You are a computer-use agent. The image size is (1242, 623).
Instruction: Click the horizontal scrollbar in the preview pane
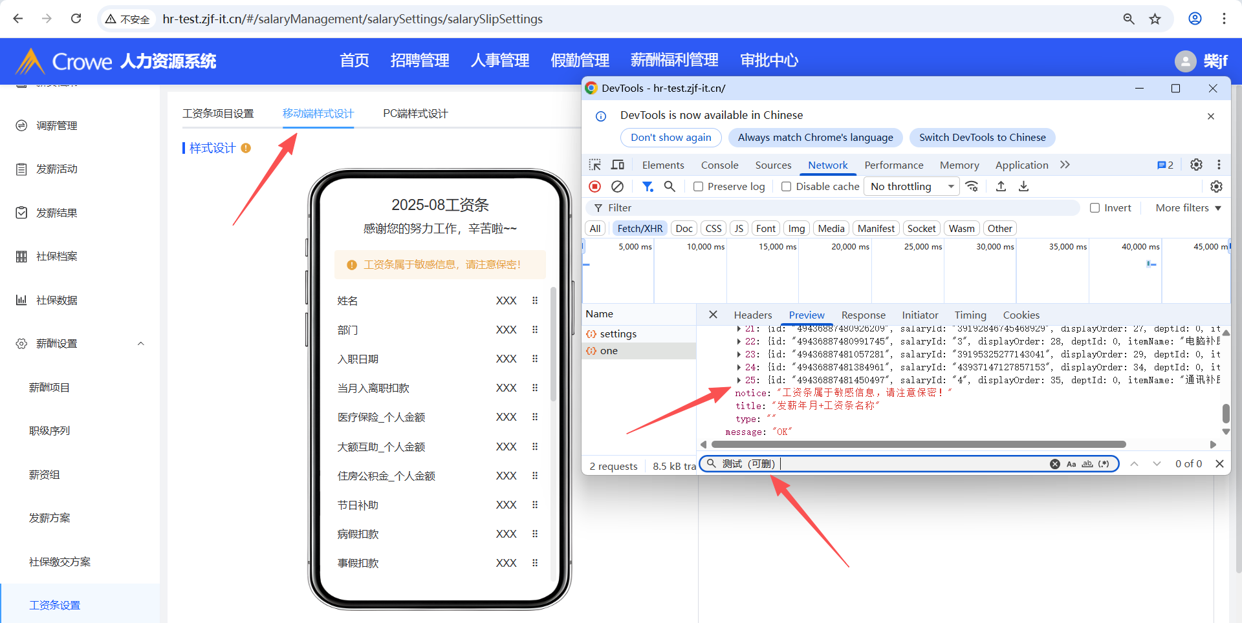point(919,445)
